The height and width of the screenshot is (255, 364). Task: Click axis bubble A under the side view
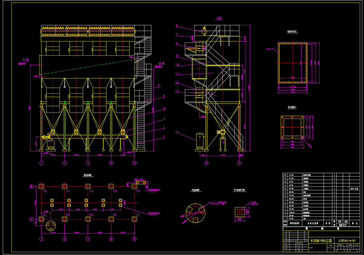coord(206,163)
